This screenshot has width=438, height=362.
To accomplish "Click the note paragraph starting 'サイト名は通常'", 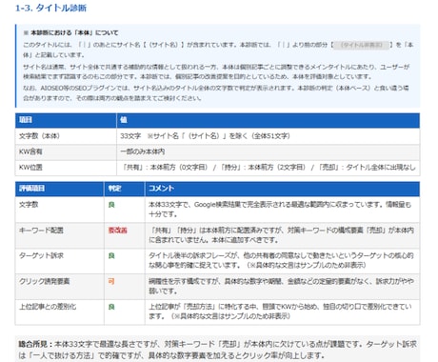I will pyautogui.click(x=216, y=71).
